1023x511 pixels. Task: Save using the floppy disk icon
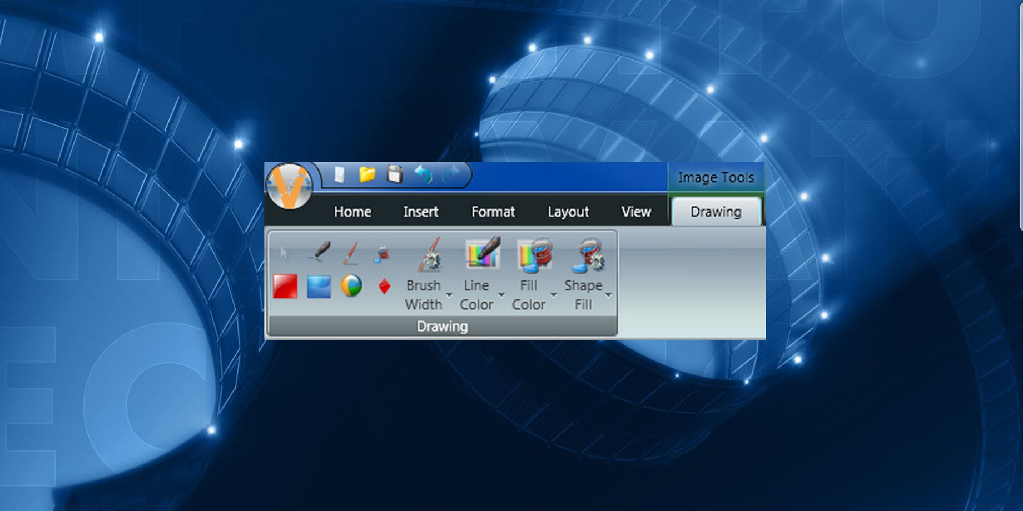coord(395,175)
